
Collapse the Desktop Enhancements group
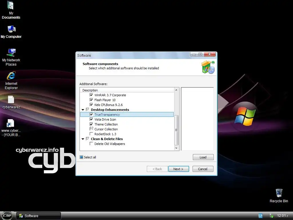(x=83, y=110)
